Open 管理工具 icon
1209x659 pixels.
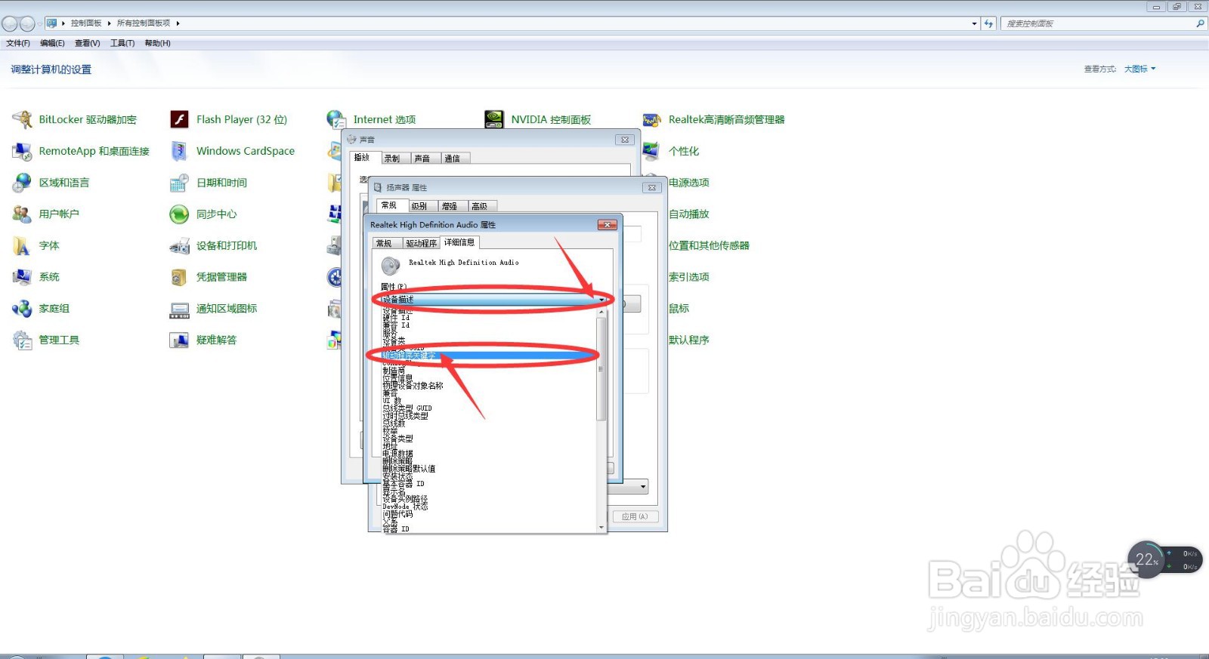[x=23, y=340]
